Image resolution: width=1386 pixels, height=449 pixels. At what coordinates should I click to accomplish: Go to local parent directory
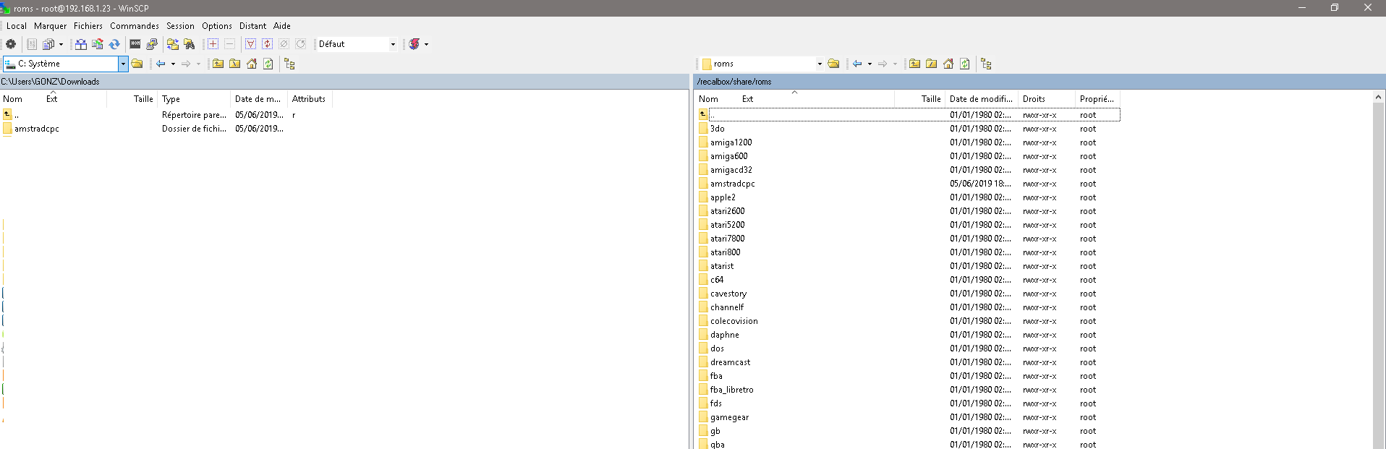click(x=218, y=64)
